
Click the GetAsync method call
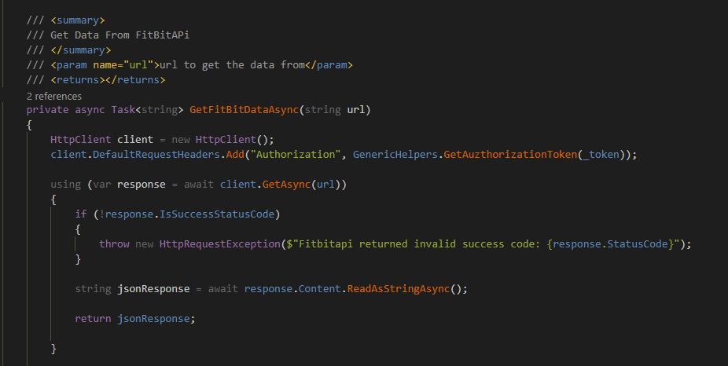pos(286,184)
